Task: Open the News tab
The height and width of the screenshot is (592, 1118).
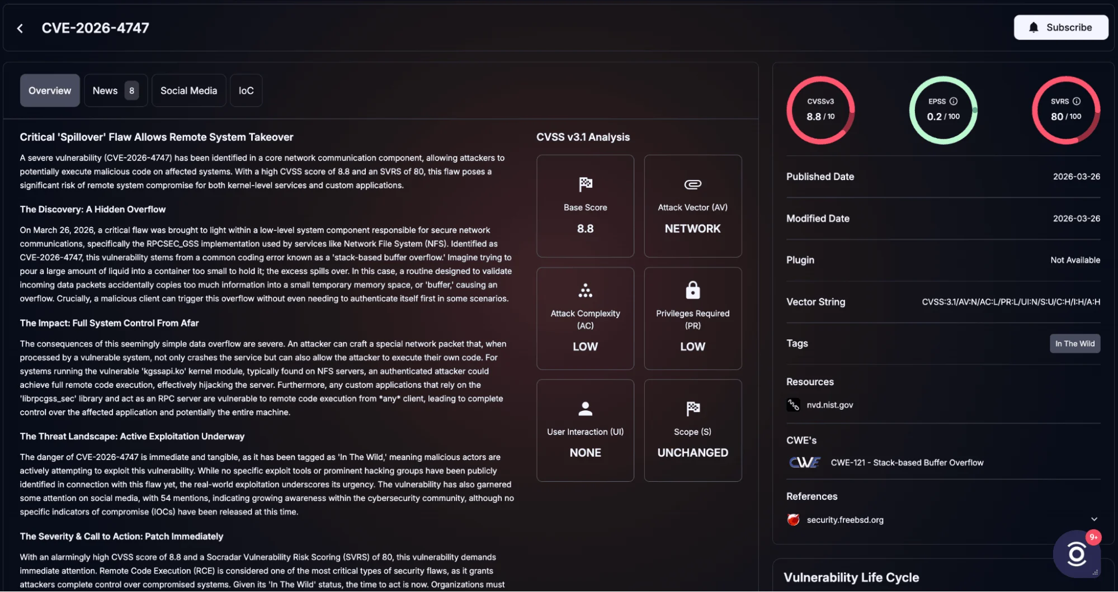Action: click(x=116, y=91)
